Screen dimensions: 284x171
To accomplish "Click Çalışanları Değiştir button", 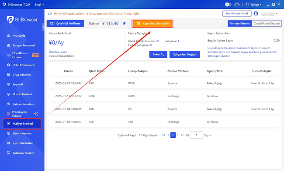I will [x=185, y=54].
